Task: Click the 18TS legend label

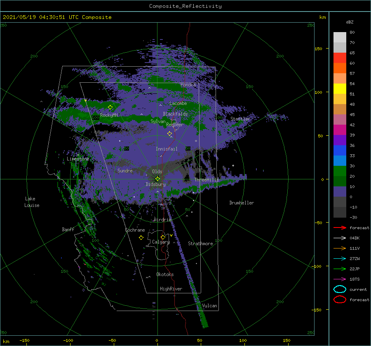Action: click(x=355, y=279)
